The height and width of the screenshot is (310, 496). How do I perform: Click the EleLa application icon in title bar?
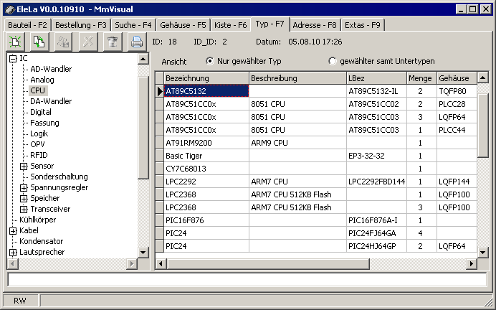9,8
